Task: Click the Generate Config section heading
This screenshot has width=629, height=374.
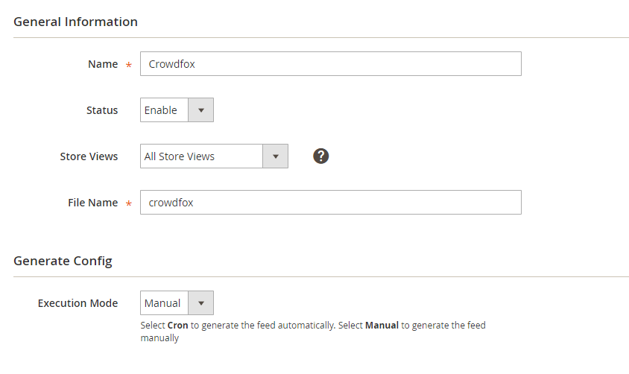Action: point(63,261)
